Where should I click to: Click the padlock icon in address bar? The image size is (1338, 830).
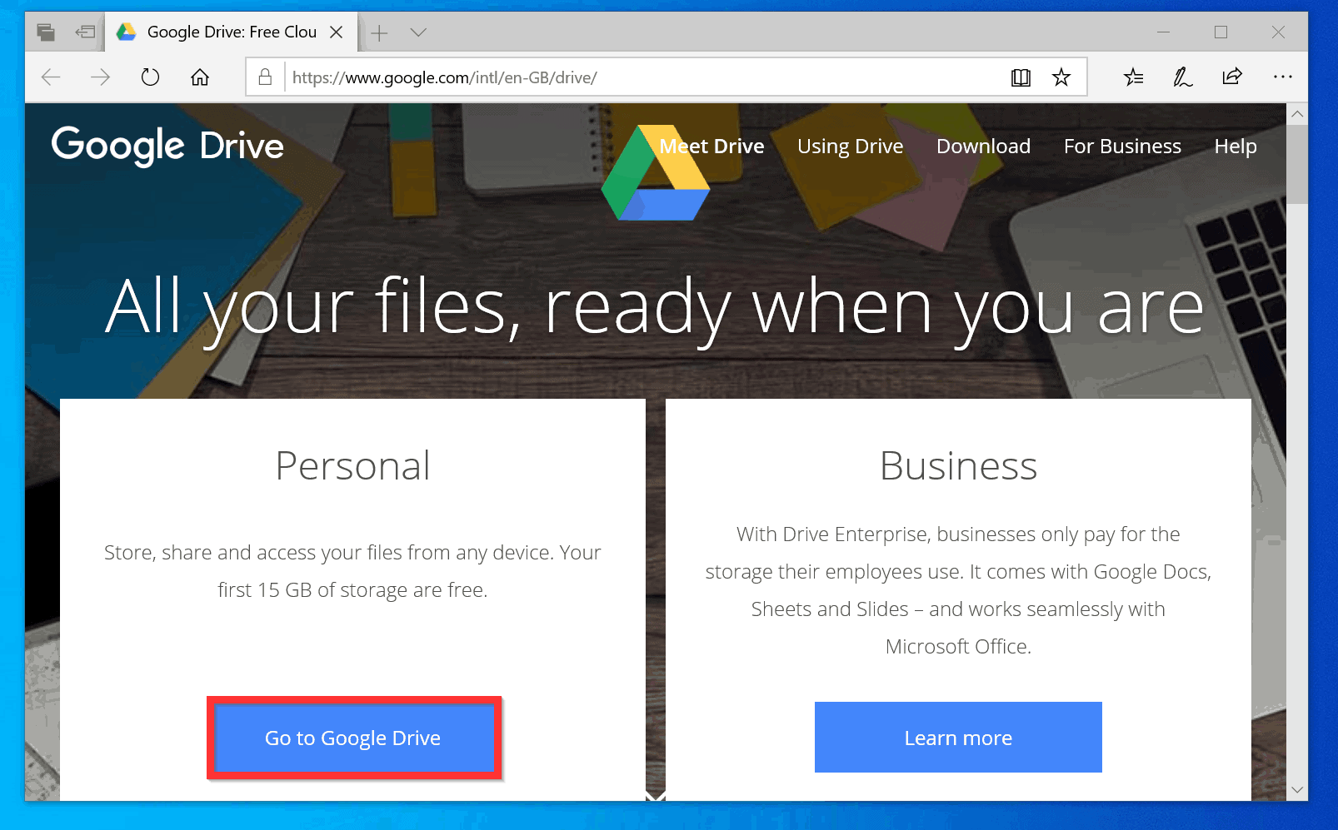coord(265,77)
